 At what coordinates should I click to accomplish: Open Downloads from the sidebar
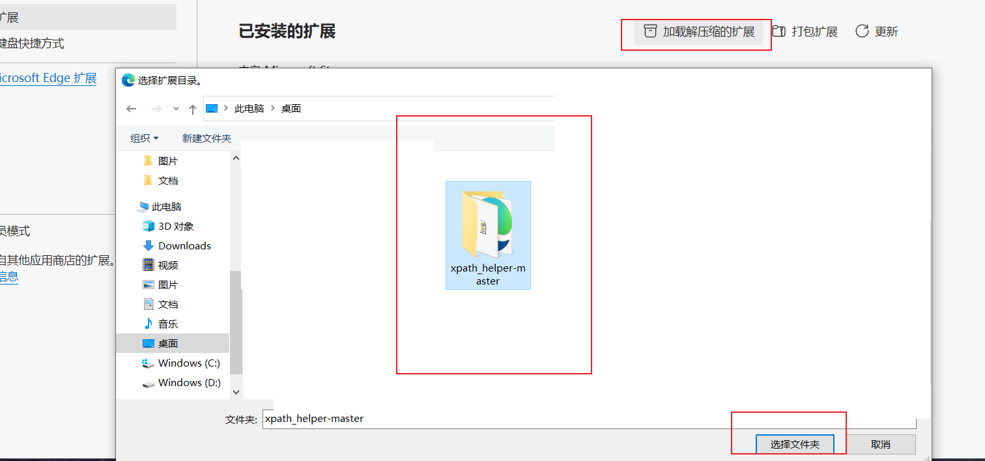click(x=184, y=245)
